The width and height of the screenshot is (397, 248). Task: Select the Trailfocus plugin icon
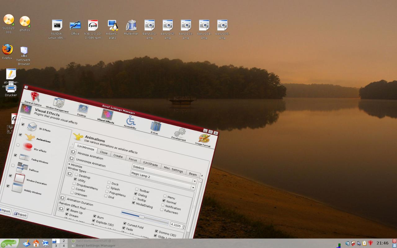(23, 167)
